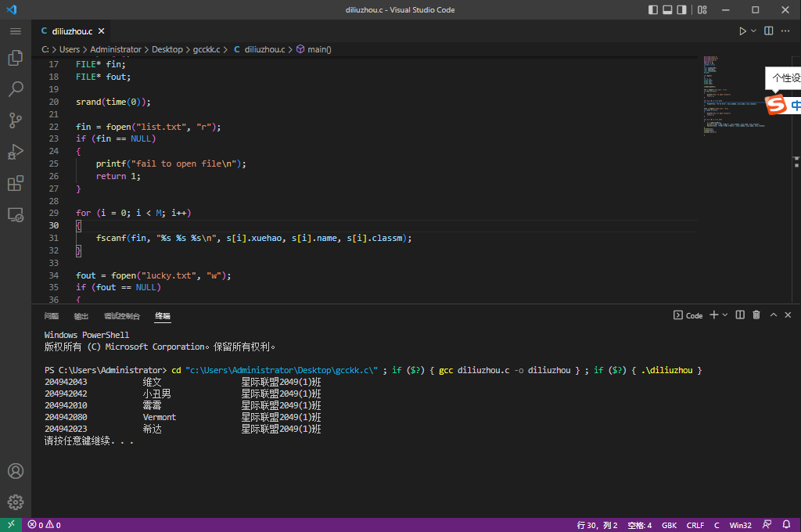The image size is (801, 532).
Task: Open the Remote Explorer view
Action: pyautogui.click(x=15, y=214)
